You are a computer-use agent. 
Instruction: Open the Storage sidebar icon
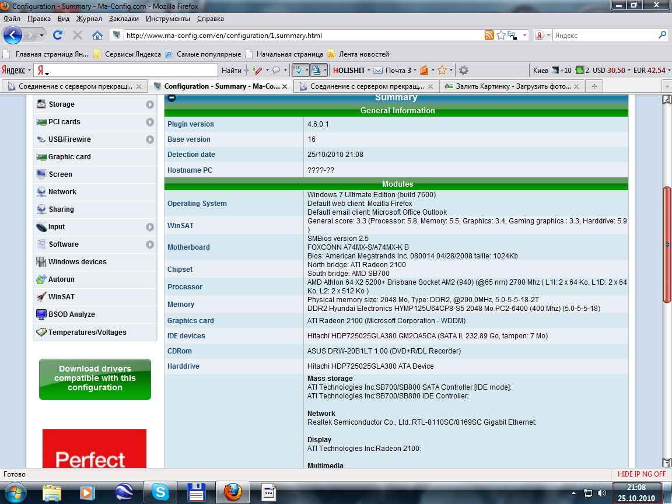41,104
